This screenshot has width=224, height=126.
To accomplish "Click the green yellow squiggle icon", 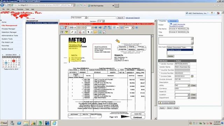I will pos(66,32).
